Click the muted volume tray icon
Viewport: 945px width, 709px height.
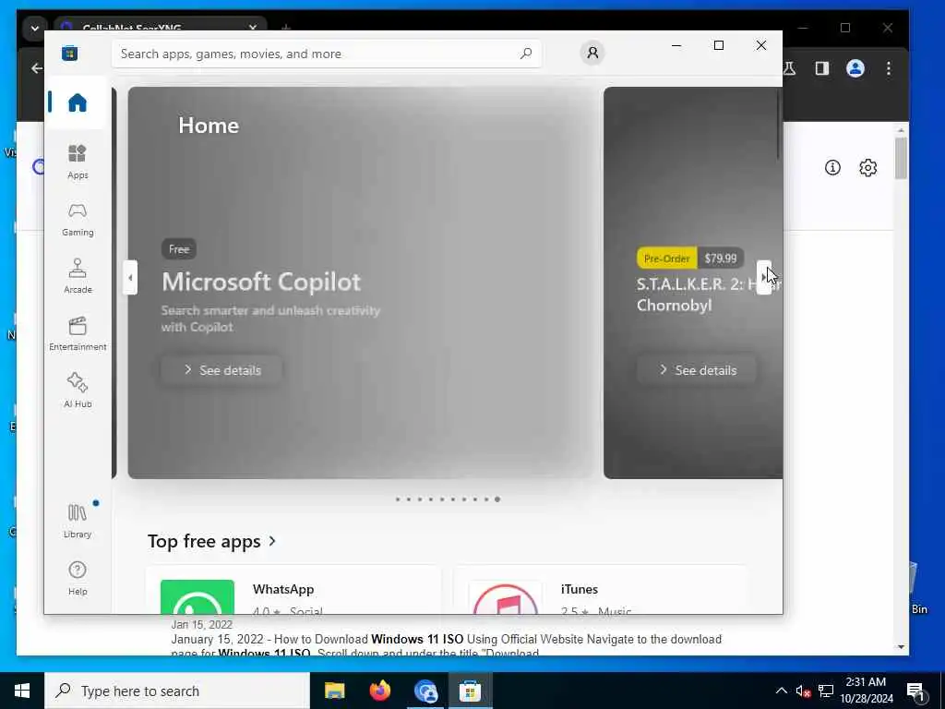[803, 691]
